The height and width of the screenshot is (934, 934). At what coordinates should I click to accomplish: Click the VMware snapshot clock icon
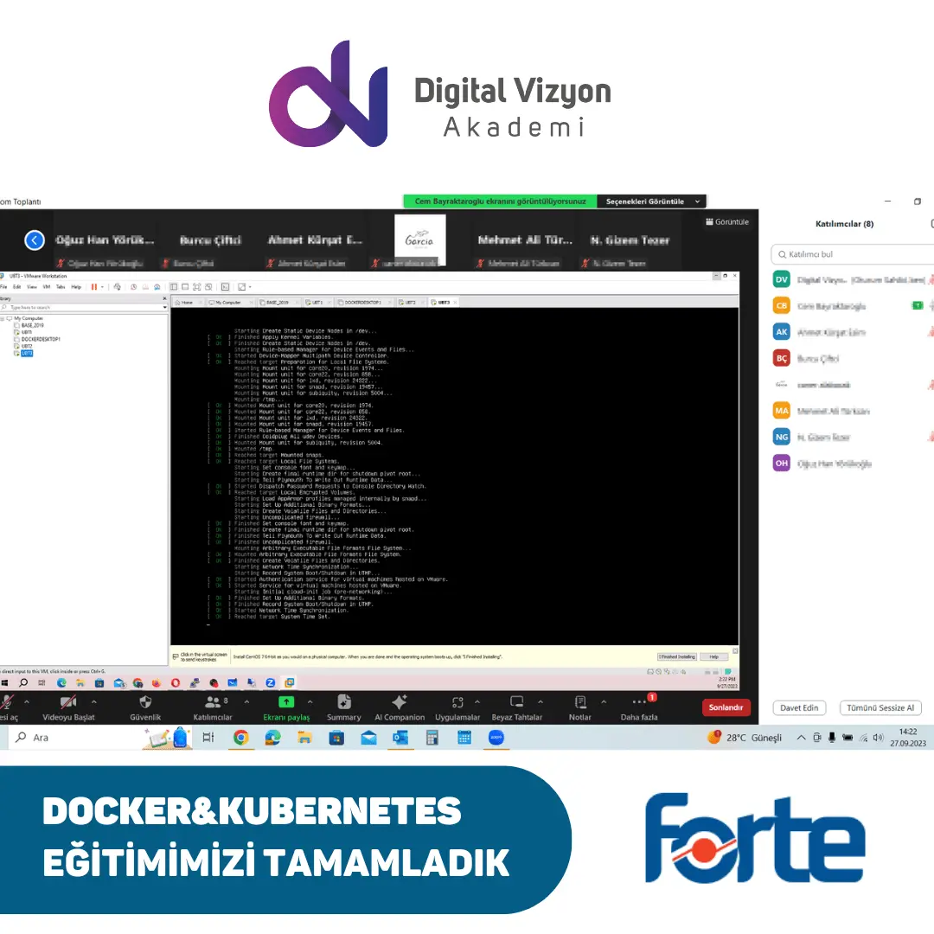click(133, 286)
